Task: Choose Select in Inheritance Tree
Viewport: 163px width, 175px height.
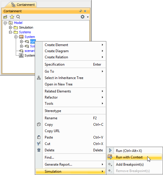Action: click(70, 78)
